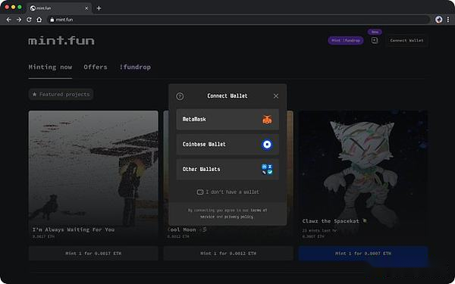This screenshot has width=455, height=284.
Task: Click the Featured projects filter chip
Action: [x=61, y=94]
